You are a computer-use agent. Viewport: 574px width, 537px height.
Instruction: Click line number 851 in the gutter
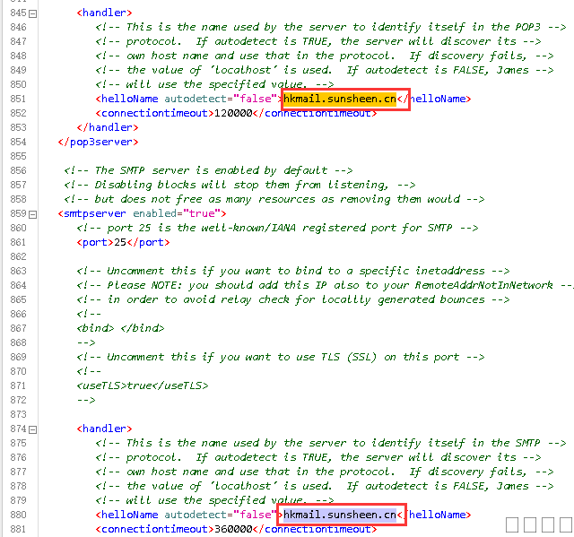pos(13,100)
